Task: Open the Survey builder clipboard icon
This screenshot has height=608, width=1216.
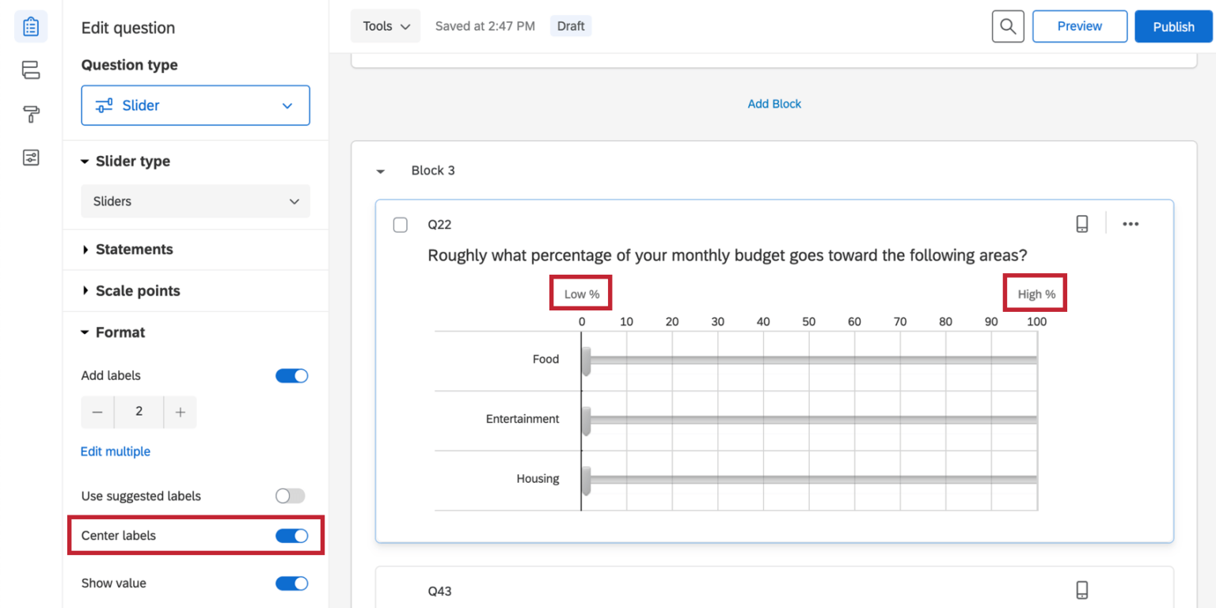Action: [31, 27]
